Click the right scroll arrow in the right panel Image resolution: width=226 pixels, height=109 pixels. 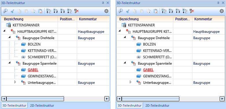click(x=222, y=99)
